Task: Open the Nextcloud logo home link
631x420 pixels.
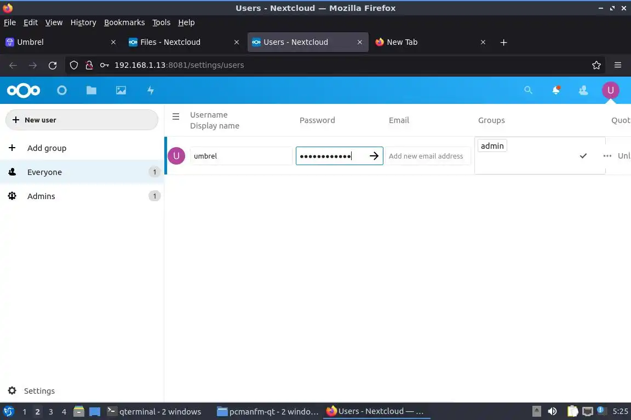Action: 24,90
